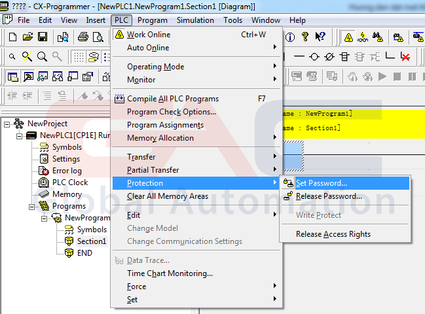
Task: Open Program Check Options
Action: click(196, 112)
